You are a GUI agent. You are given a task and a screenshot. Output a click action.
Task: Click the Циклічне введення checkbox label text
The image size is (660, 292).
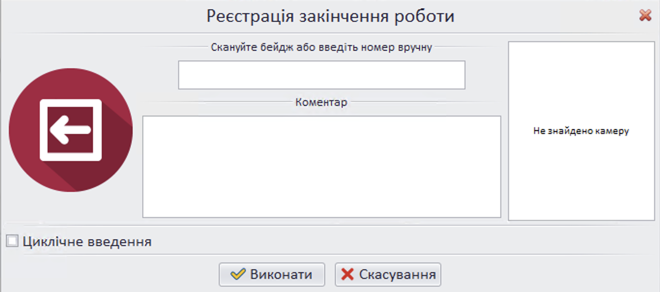point(87,241)
